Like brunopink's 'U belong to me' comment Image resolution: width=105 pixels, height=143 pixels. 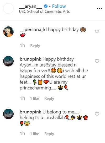(97, 114)
